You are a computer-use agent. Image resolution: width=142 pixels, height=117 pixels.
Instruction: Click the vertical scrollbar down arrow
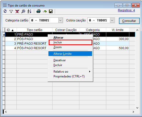pos(137,108)
